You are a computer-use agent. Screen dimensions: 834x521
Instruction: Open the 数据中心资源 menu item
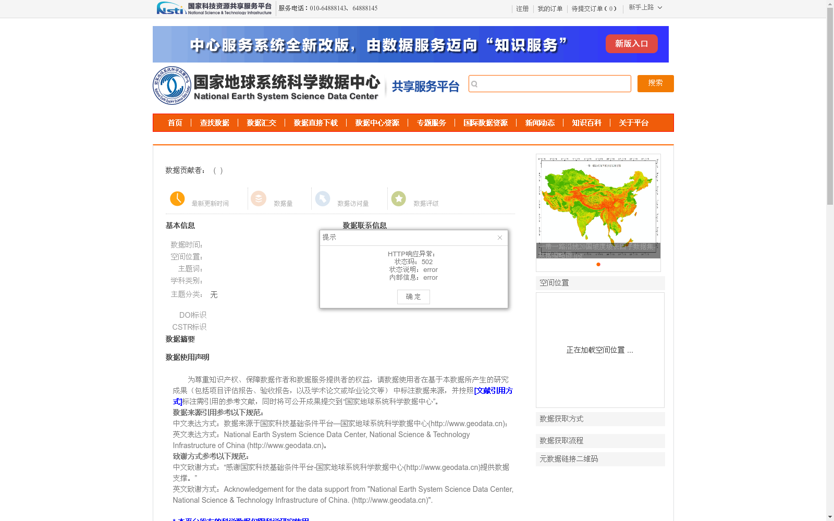click(377, 123)
